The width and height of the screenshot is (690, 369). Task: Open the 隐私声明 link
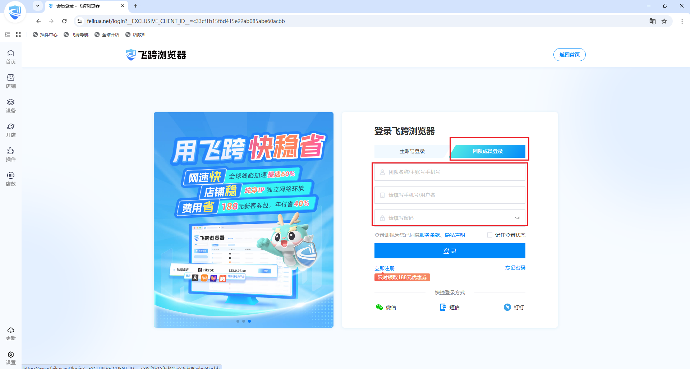[x=455, y=235]
